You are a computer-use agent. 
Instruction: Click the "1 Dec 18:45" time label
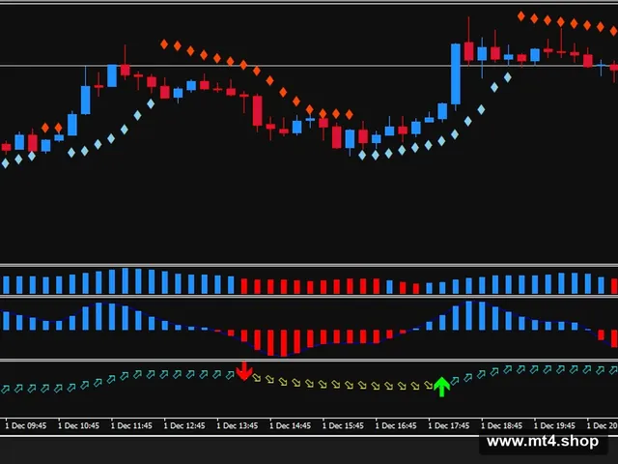click(x=501, y=425)
